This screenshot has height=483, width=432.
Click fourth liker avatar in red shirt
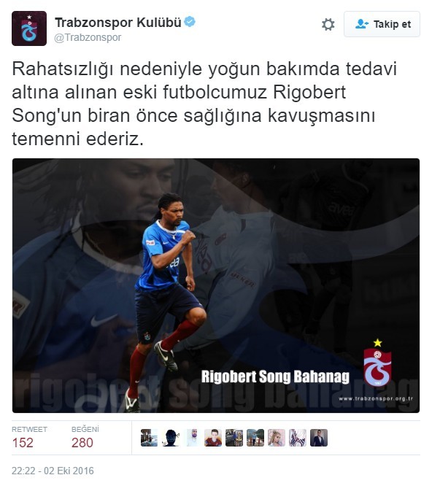(x=213, y=438)
